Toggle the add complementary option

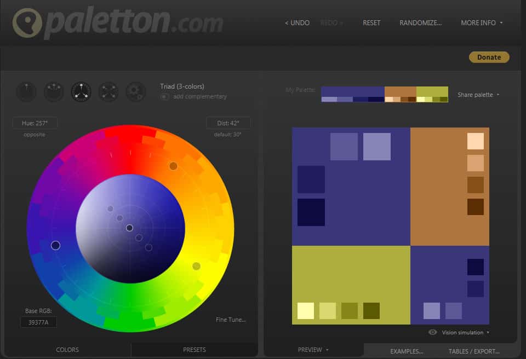point(164,97)
